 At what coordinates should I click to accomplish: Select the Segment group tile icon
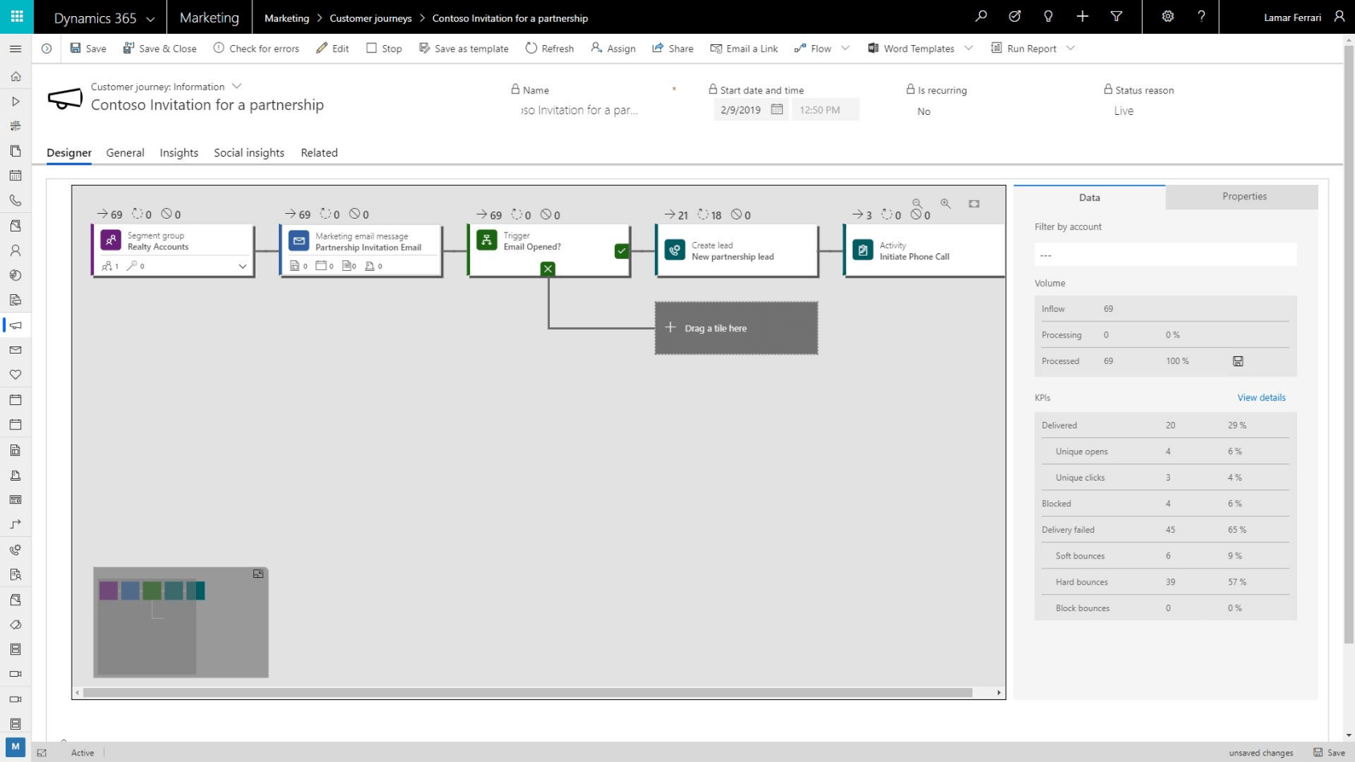click(x=111, y=240)
